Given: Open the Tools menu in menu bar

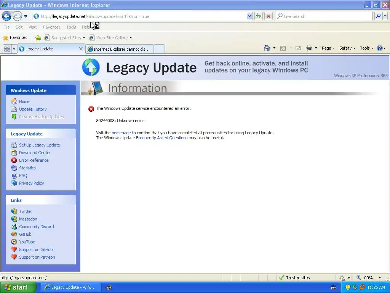Looking at the screenshot, I should click(x=71, y=27).
